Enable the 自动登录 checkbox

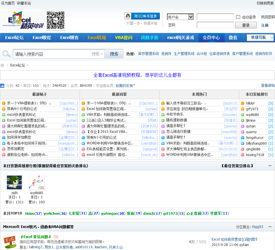click(238, 17)
